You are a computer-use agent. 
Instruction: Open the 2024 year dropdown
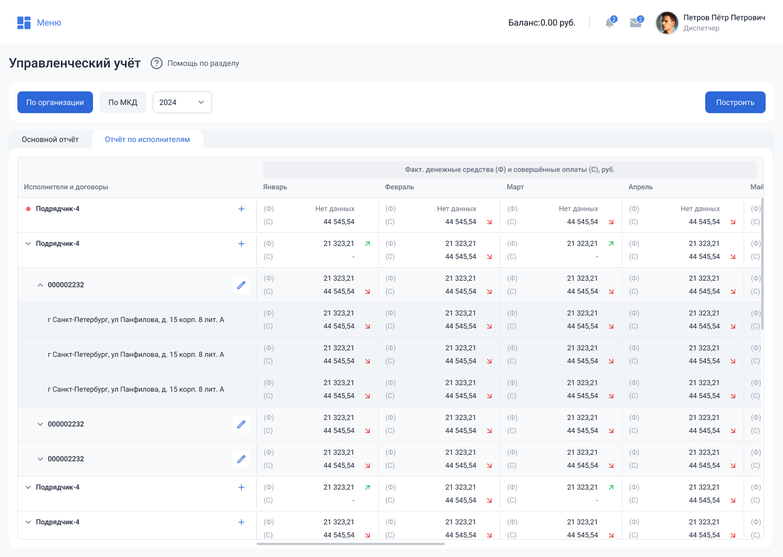182,102
